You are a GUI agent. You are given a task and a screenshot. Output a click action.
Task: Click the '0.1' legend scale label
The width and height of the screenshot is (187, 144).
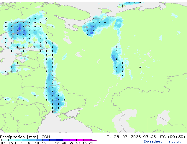click(x=3, y=143)
